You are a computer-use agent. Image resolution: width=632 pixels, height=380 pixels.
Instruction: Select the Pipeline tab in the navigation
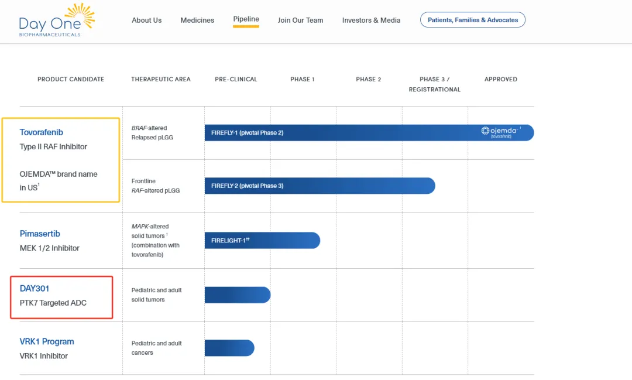(x=246, y=19)
